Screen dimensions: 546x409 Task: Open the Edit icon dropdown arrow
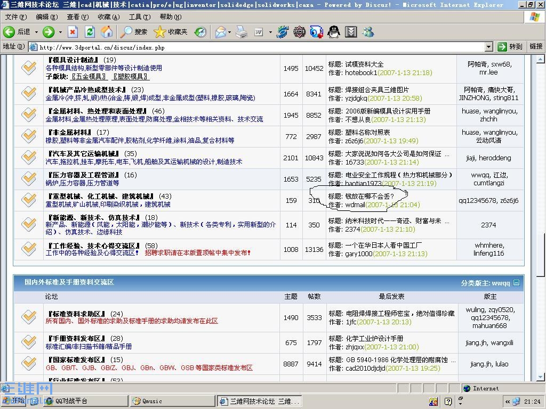[270, 32]
